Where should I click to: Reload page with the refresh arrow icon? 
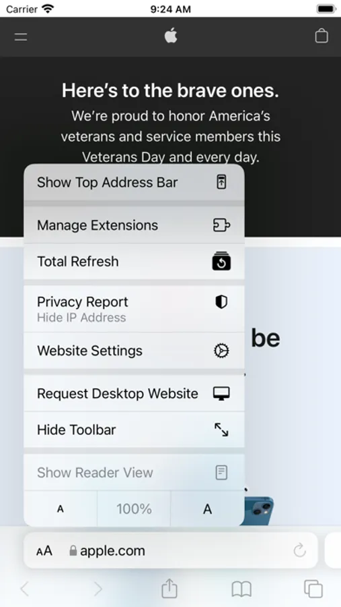point(300,550)
